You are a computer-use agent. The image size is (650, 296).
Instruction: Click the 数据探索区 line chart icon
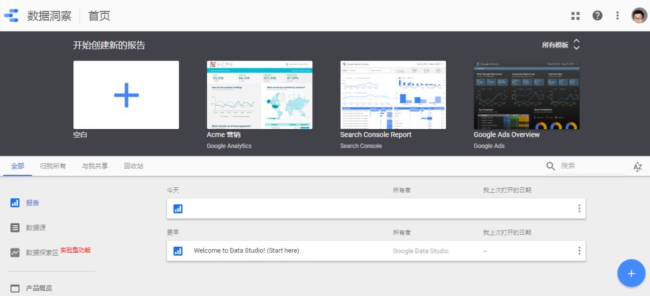tap(15, 253)
